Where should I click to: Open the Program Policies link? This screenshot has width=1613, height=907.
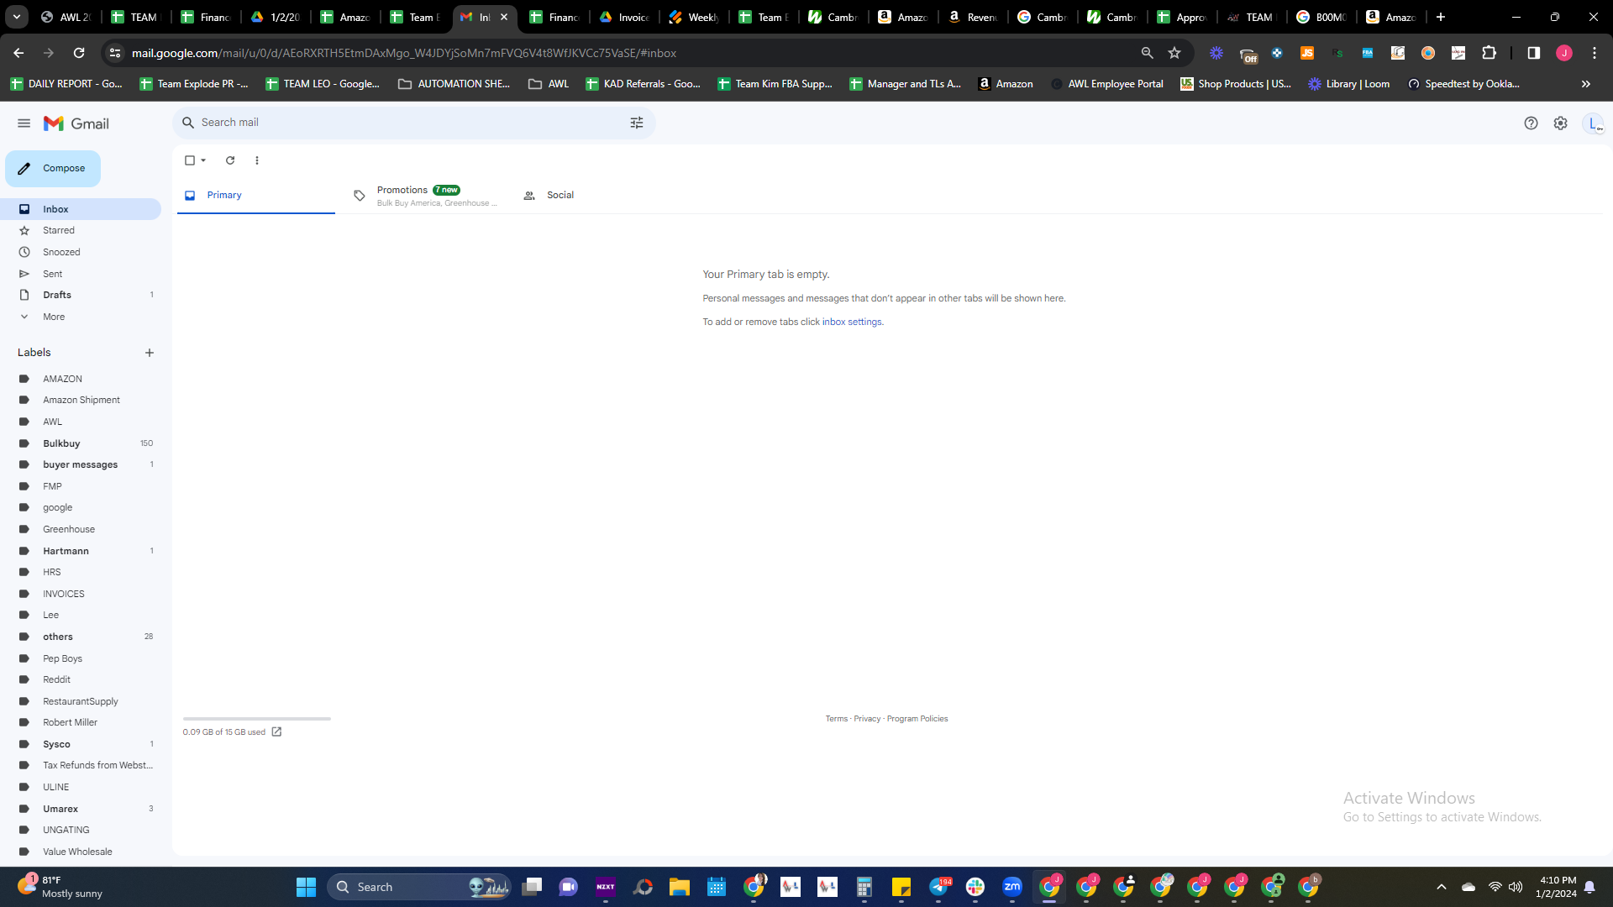pyautogui.click(x=917, y=719)
